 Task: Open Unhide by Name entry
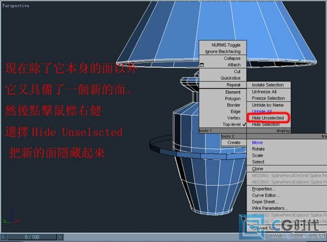click(x=269, y=105)
